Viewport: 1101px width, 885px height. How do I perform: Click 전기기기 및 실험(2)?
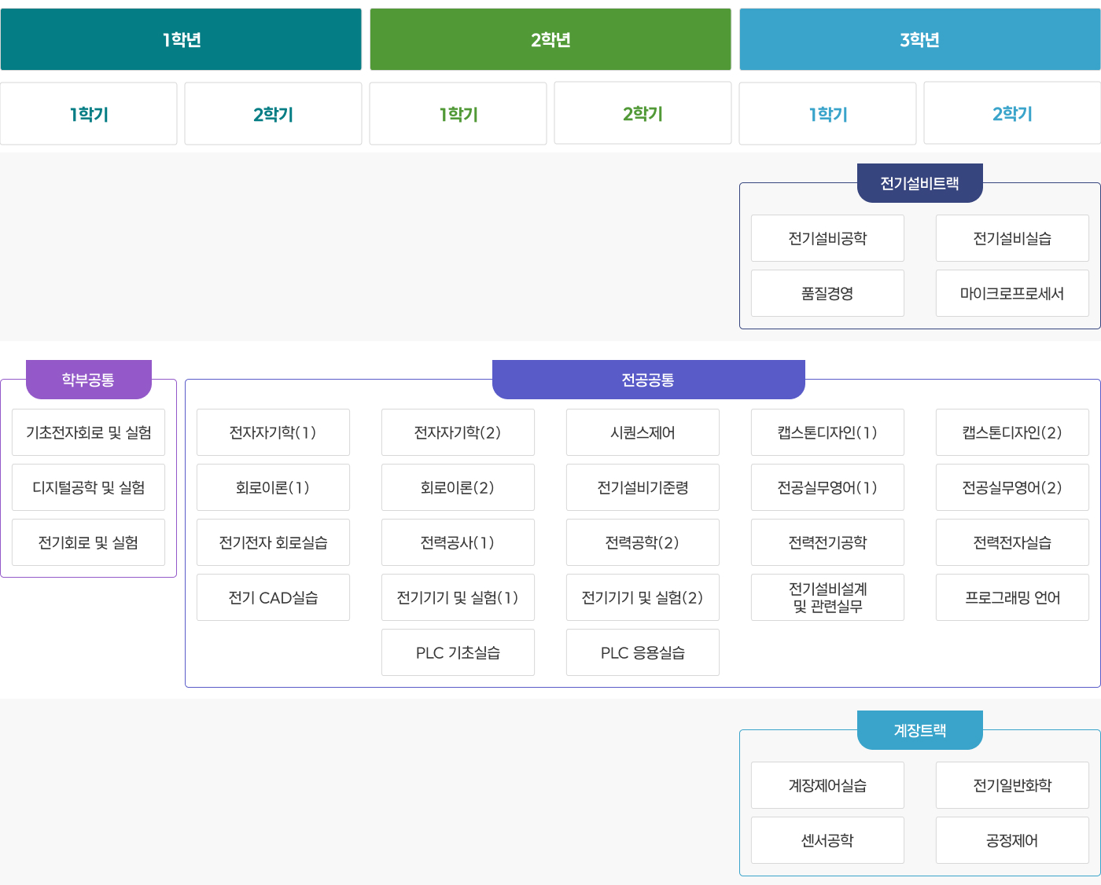(x=643, y=597)
